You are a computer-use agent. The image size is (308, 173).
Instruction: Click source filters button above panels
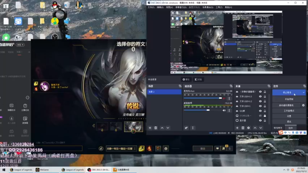(x=198, y=80)
